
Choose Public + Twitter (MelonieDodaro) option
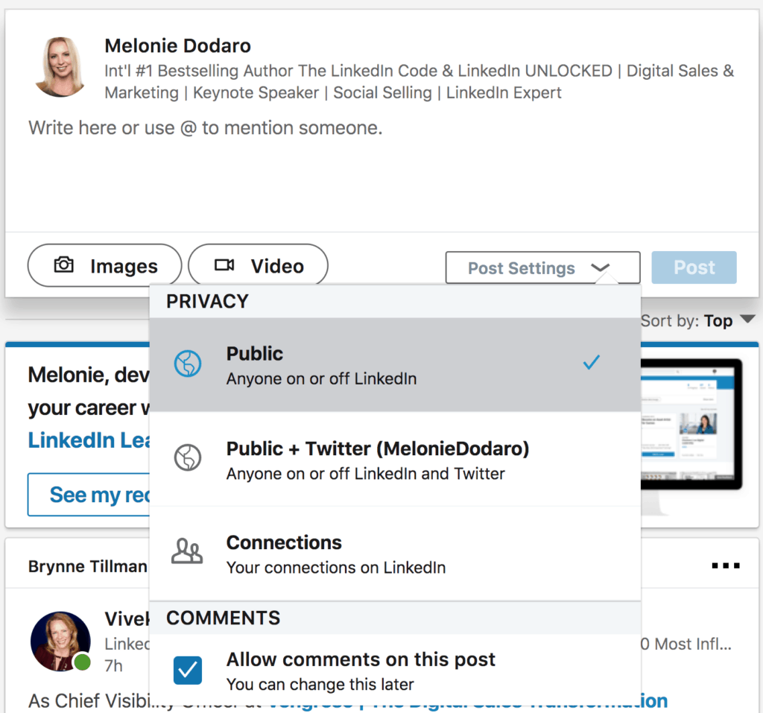pos(395,460)
